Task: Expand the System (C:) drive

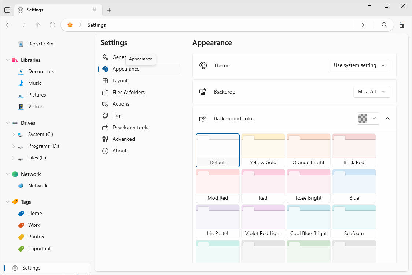Action: click(x=14, y=135)
